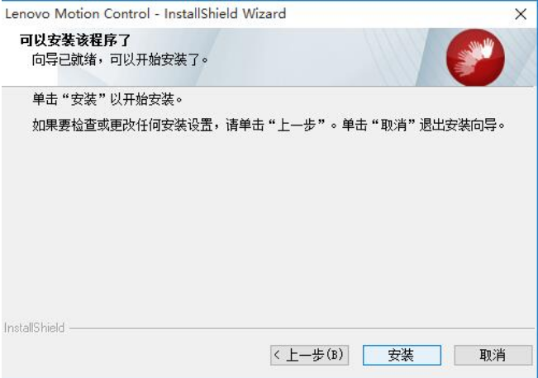Click the subtitle 向导已就绪，可以开始安装了
Viewport: 538px width, 378px height.
point(120,59)
